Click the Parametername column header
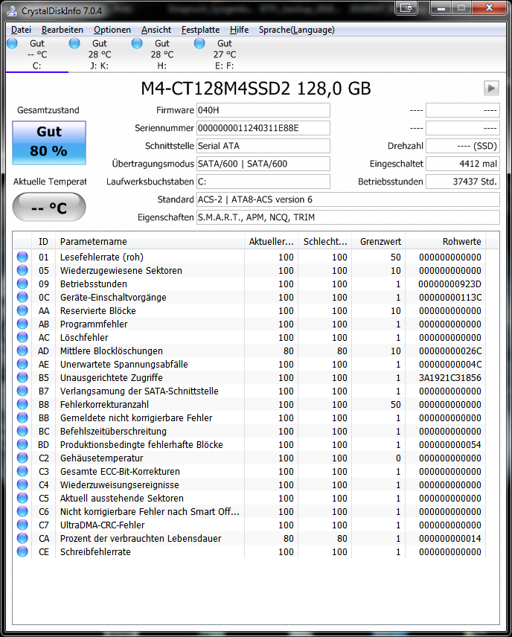This screenshot has height=637, width=512. click(x=150, y=241)
